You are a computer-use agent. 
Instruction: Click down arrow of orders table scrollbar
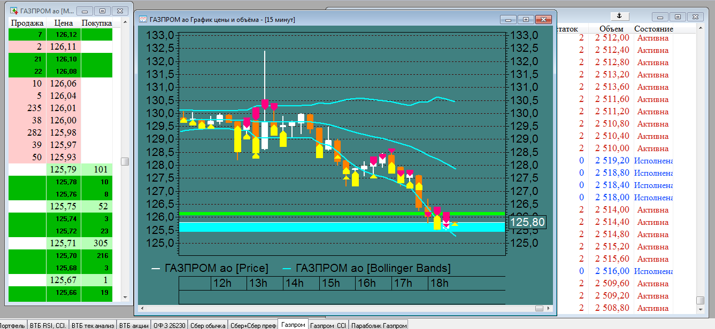pos(700,309)
